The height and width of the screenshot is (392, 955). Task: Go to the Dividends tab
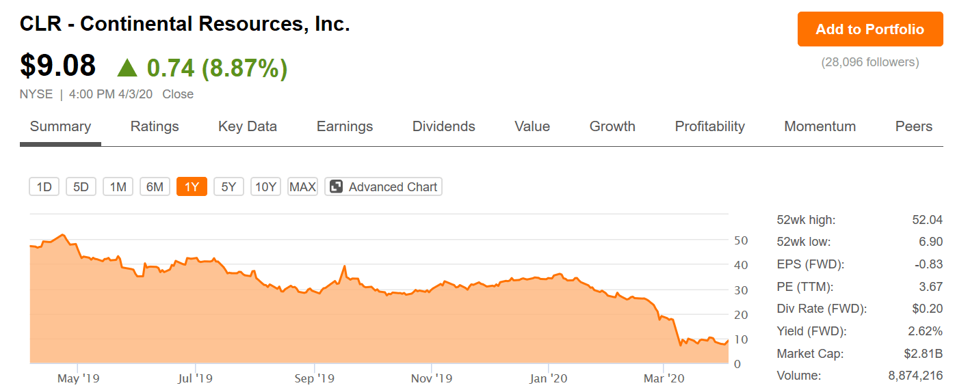coord(444,126)
